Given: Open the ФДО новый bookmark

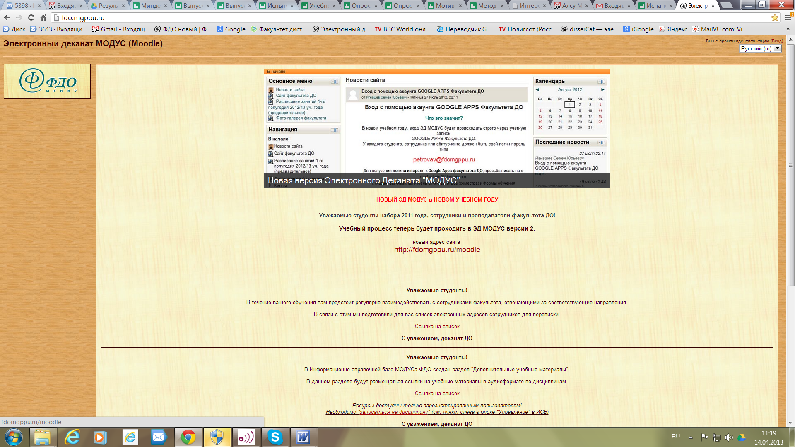Looking at the screenshot, I should point(183,29).
